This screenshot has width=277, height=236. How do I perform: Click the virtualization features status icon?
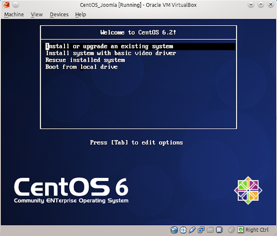point(219,230)
